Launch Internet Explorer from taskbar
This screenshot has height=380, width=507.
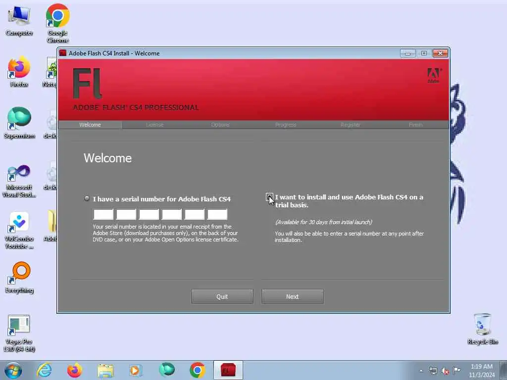(x=44, y=370)
